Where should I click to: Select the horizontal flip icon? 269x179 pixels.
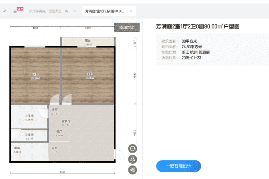pos(132,159)
